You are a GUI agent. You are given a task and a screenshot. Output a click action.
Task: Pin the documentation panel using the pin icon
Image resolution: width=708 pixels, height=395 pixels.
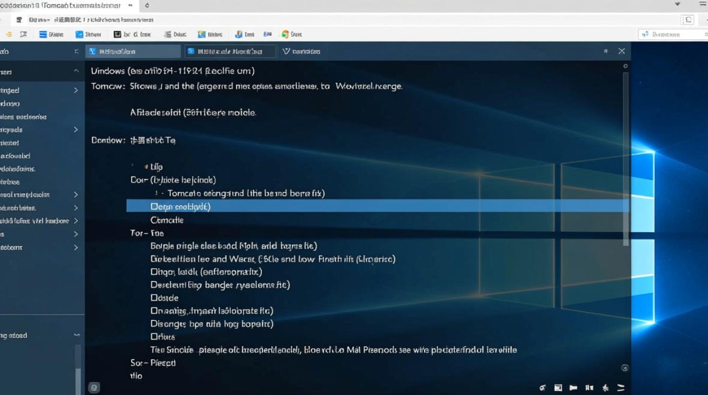605,51
